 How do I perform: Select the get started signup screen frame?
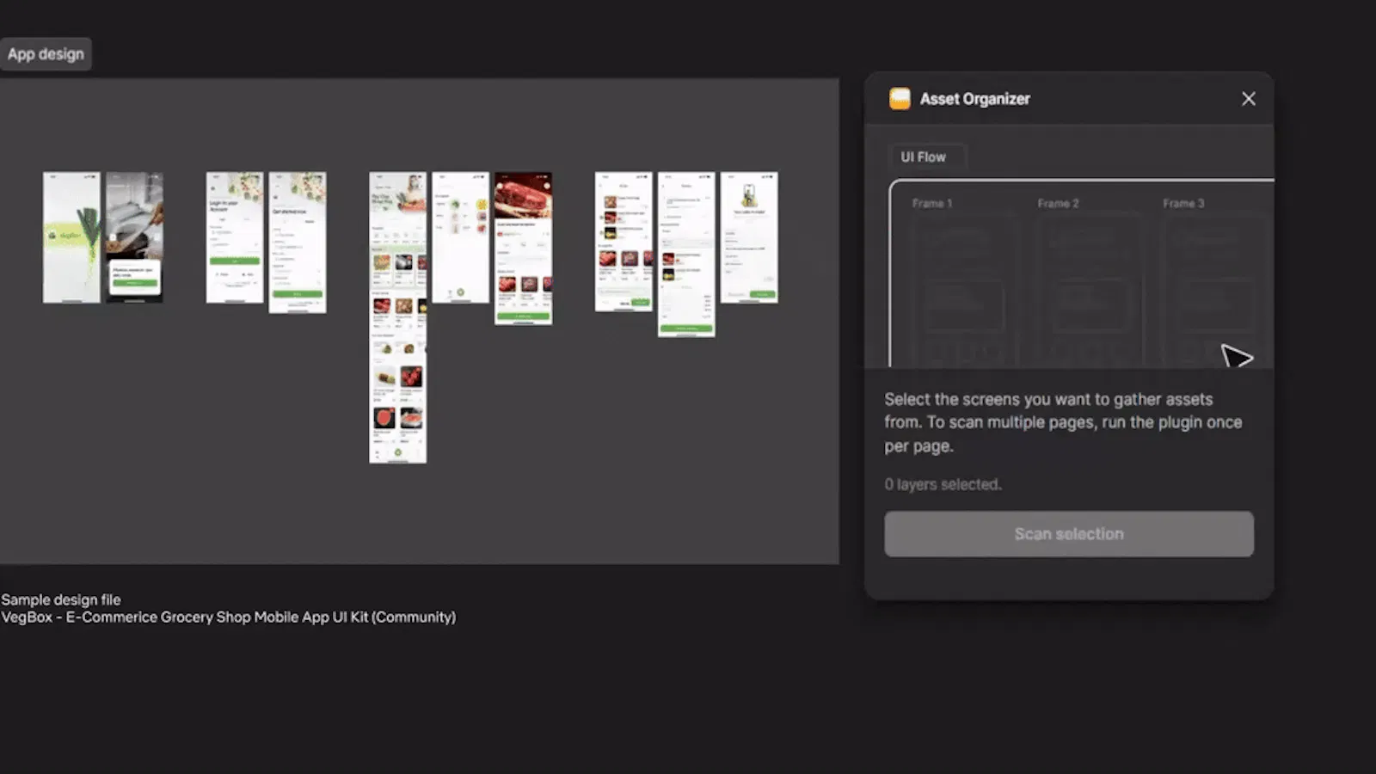pos(298,243)
